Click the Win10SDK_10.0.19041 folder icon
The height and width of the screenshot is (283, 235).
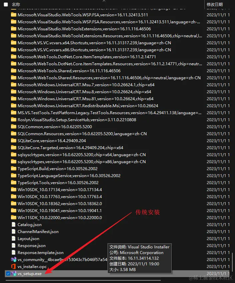point(14,210)
